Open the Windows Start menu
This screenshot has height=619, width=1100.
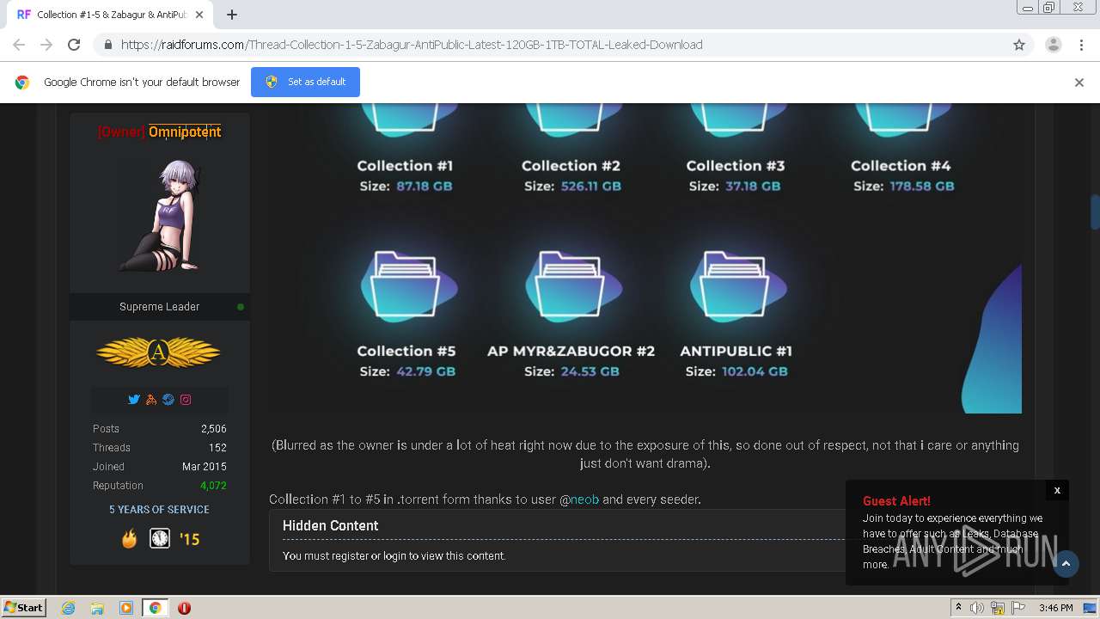coord(24,607)
